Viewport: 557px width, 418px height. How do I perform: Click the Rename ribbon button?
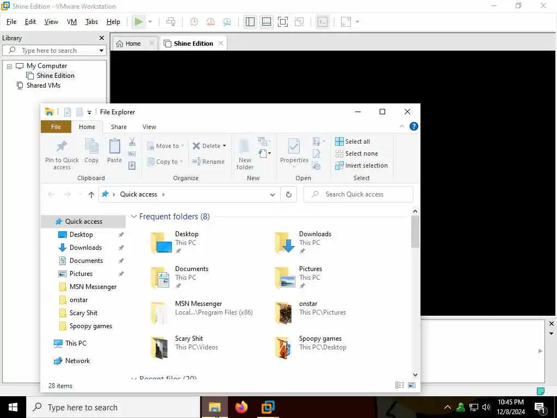tap(208, 161)
